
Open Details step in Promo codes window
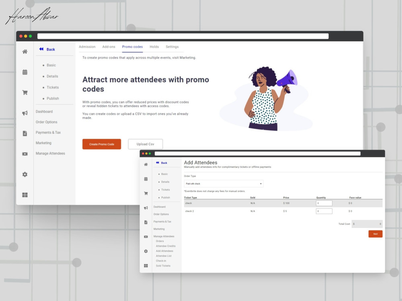click(x=52, y=76)
